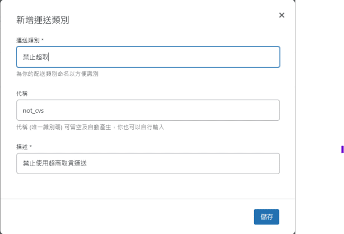This screenshot has height=234, width=344.
Task: Click the 運送類別 name input field
Action: pos(148,57)
